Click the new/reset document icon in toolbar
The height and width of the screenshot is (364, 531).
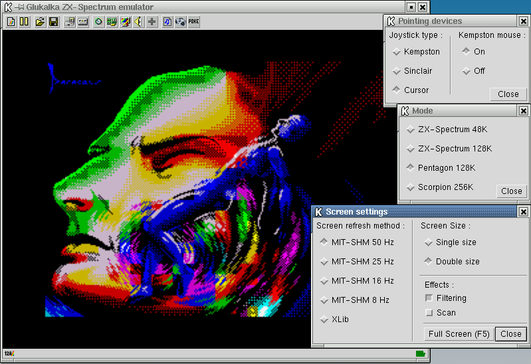tap(11, 22)
